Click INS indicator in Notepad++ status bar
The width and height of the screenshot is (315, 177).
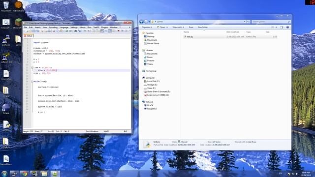point(125,131)
